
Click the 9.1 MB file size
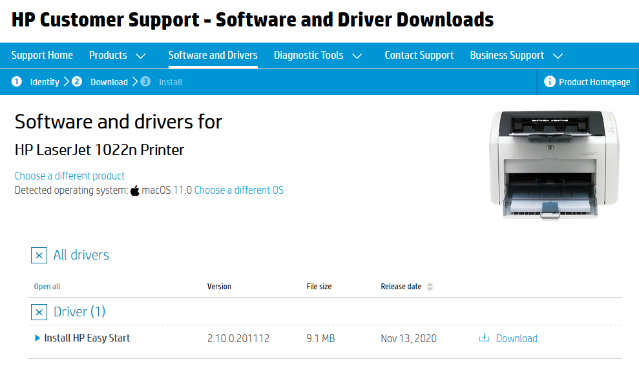pos(320,339)
